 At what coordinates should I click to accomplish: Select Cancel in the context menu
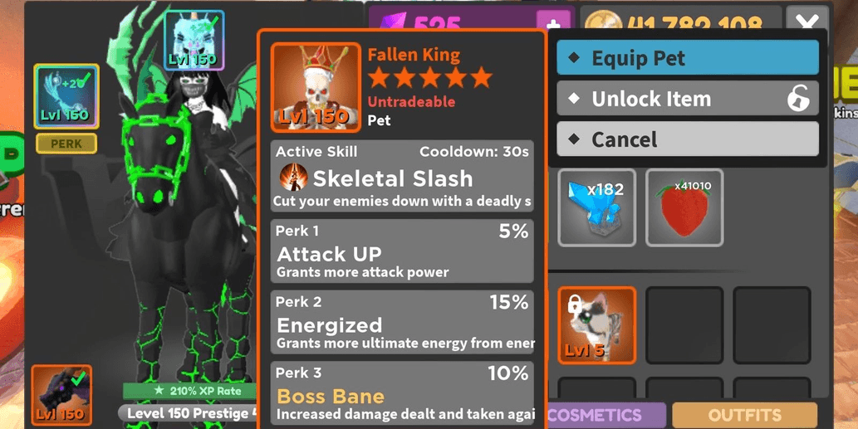tap(687, 139)
